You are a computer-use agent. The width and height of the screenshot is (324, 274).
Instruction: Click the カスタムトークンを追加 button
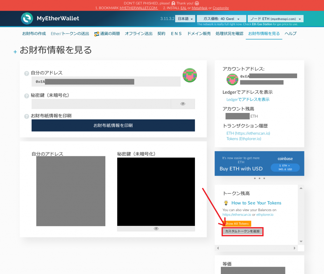[x=242, y=231]
